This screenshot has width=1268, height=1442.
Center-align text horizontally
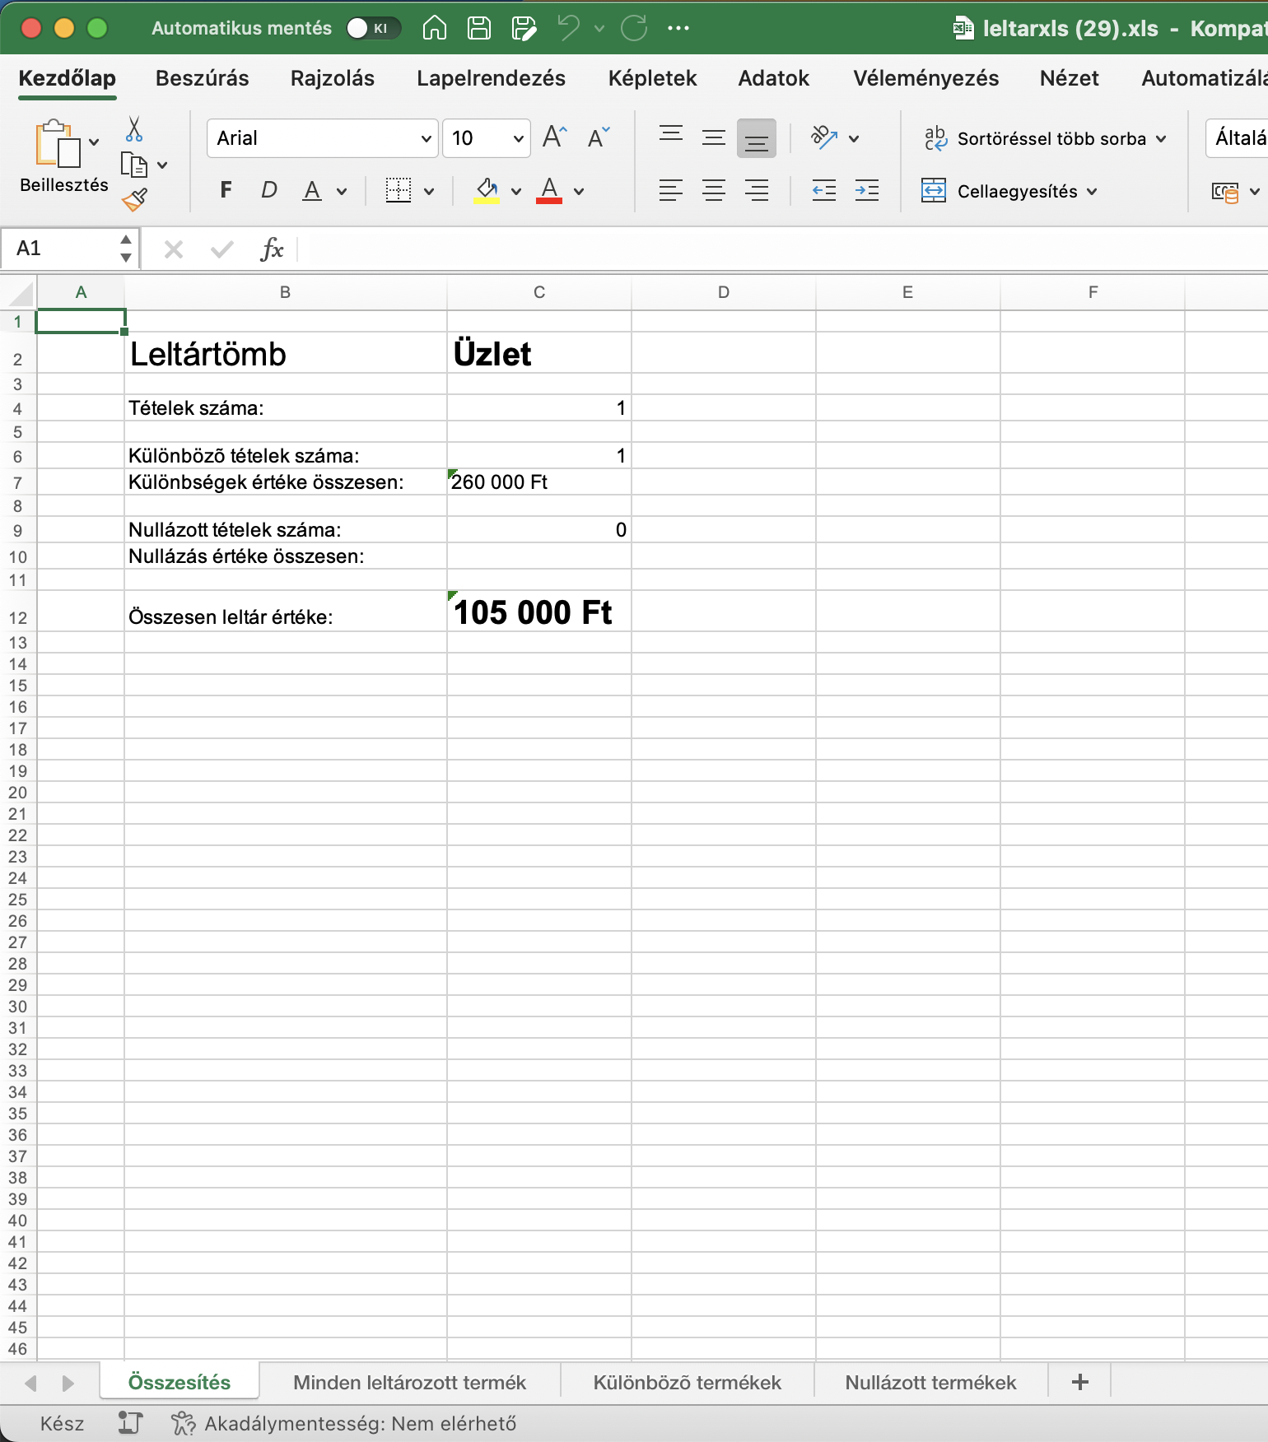coord(713,191)
